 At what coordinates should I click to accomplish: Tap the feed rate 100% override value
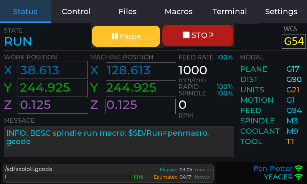[x=224, y=58]
